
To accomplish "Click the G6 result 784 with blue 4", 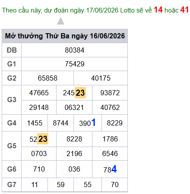I will point(110,169).
